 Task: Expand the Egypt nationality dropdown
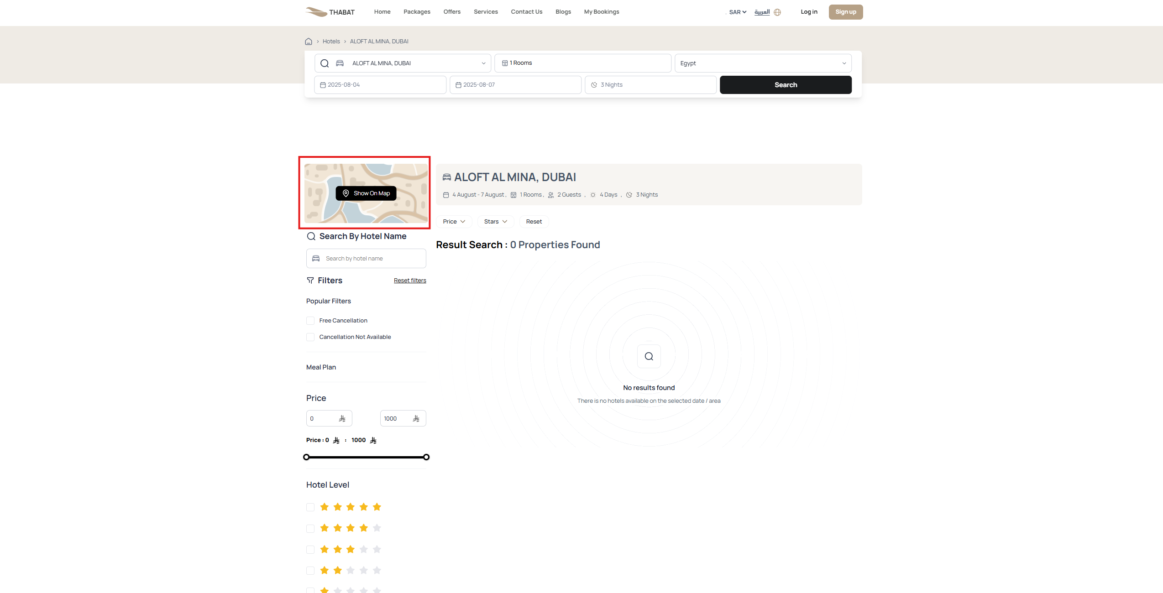[763, 63]
